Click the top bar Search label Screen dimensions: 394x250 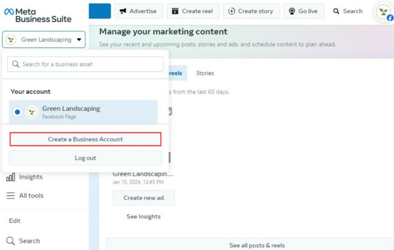[353, 11]
